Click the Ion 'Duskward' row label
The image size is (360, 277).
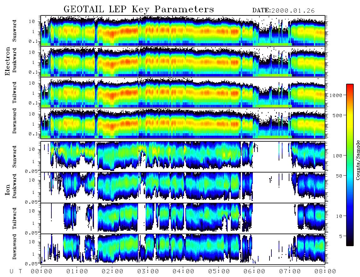coord(15,186)
